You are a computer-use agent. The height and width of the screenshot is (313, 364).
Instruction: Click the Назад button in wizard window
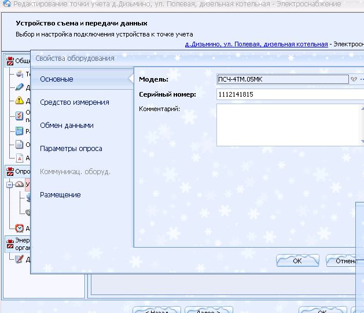(156, 311)
